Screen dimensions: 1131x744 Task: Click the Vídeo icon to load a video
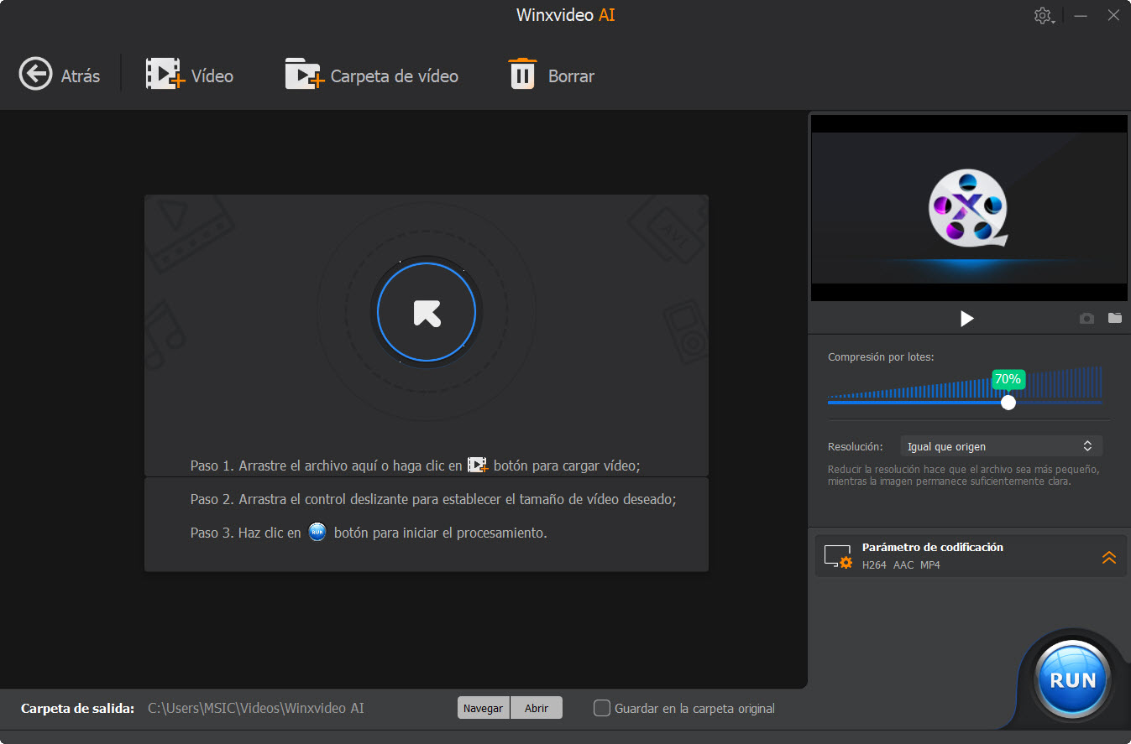click(165, 74)
